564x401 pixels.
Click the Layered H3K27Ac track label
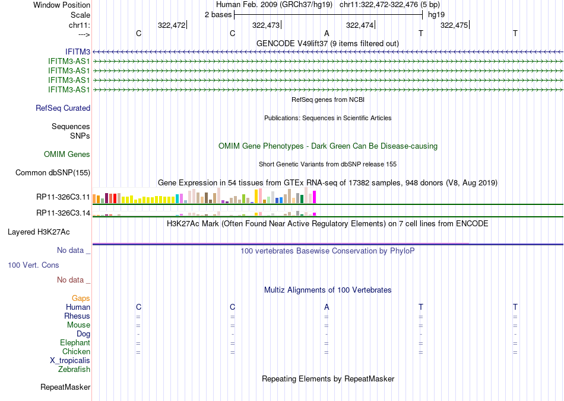[x=39, y=232]
